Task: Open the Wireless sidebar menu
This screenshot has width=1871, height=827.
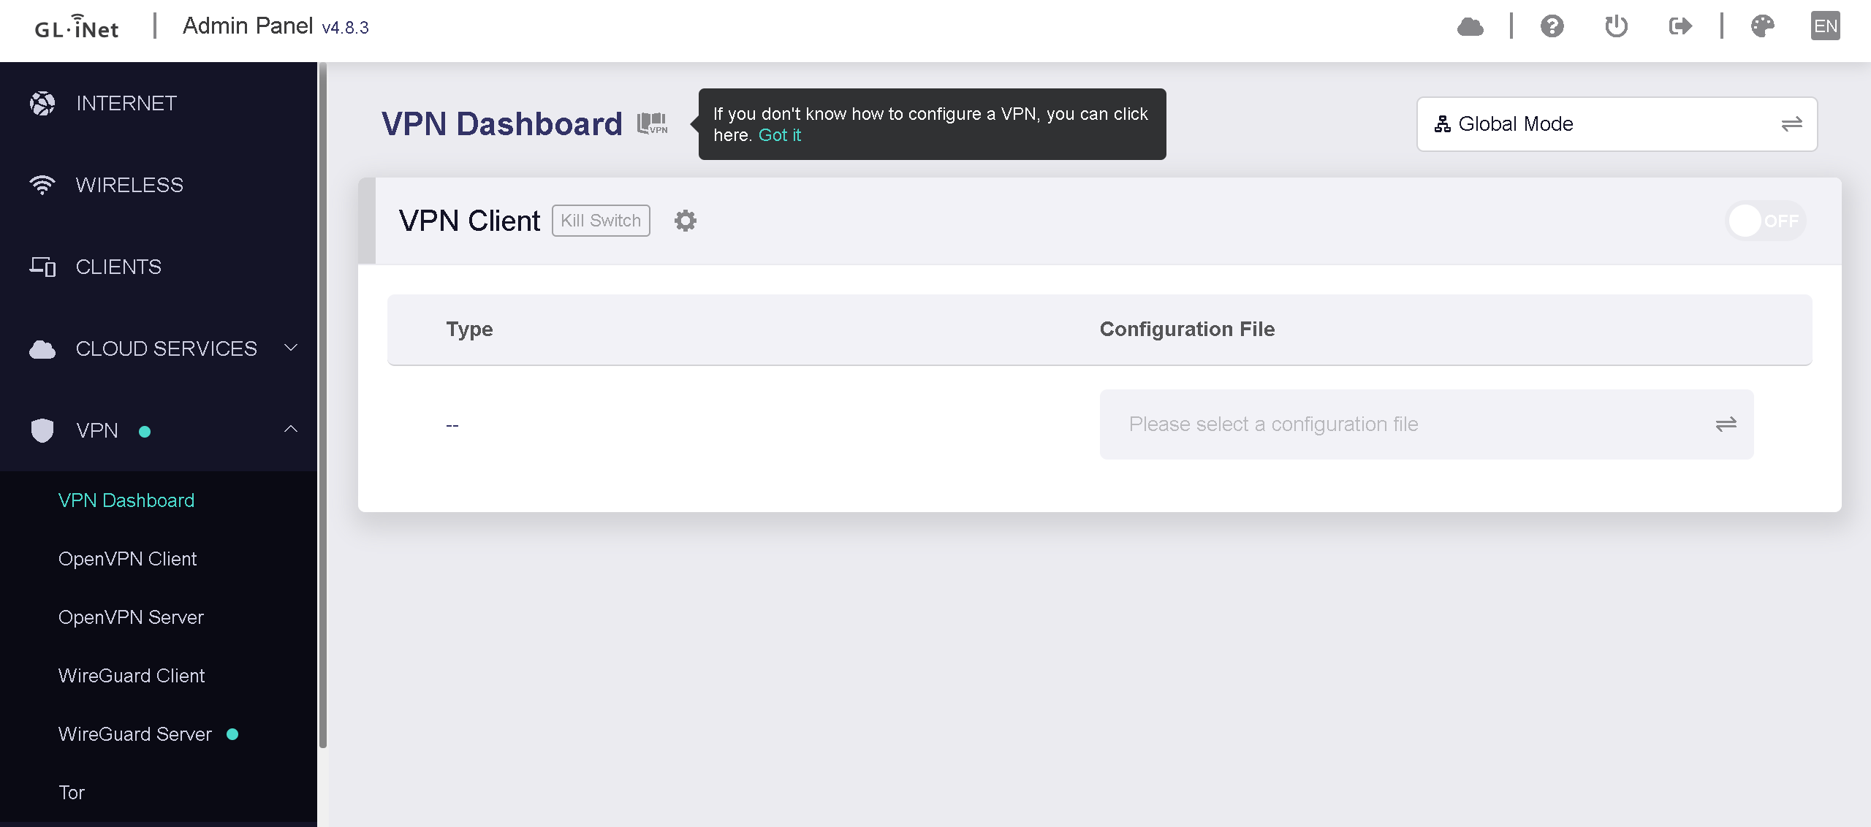Action: (x=129, y=186)
